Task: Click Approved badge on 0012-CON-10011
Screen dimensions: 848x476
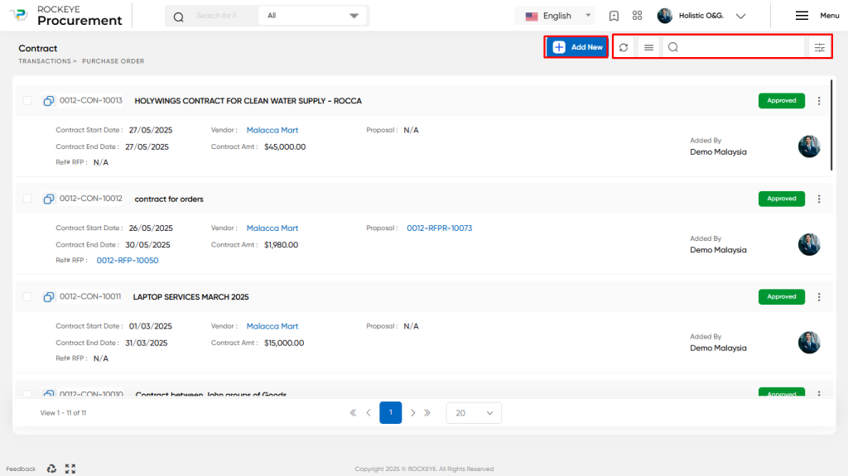Action: point(782,296)
